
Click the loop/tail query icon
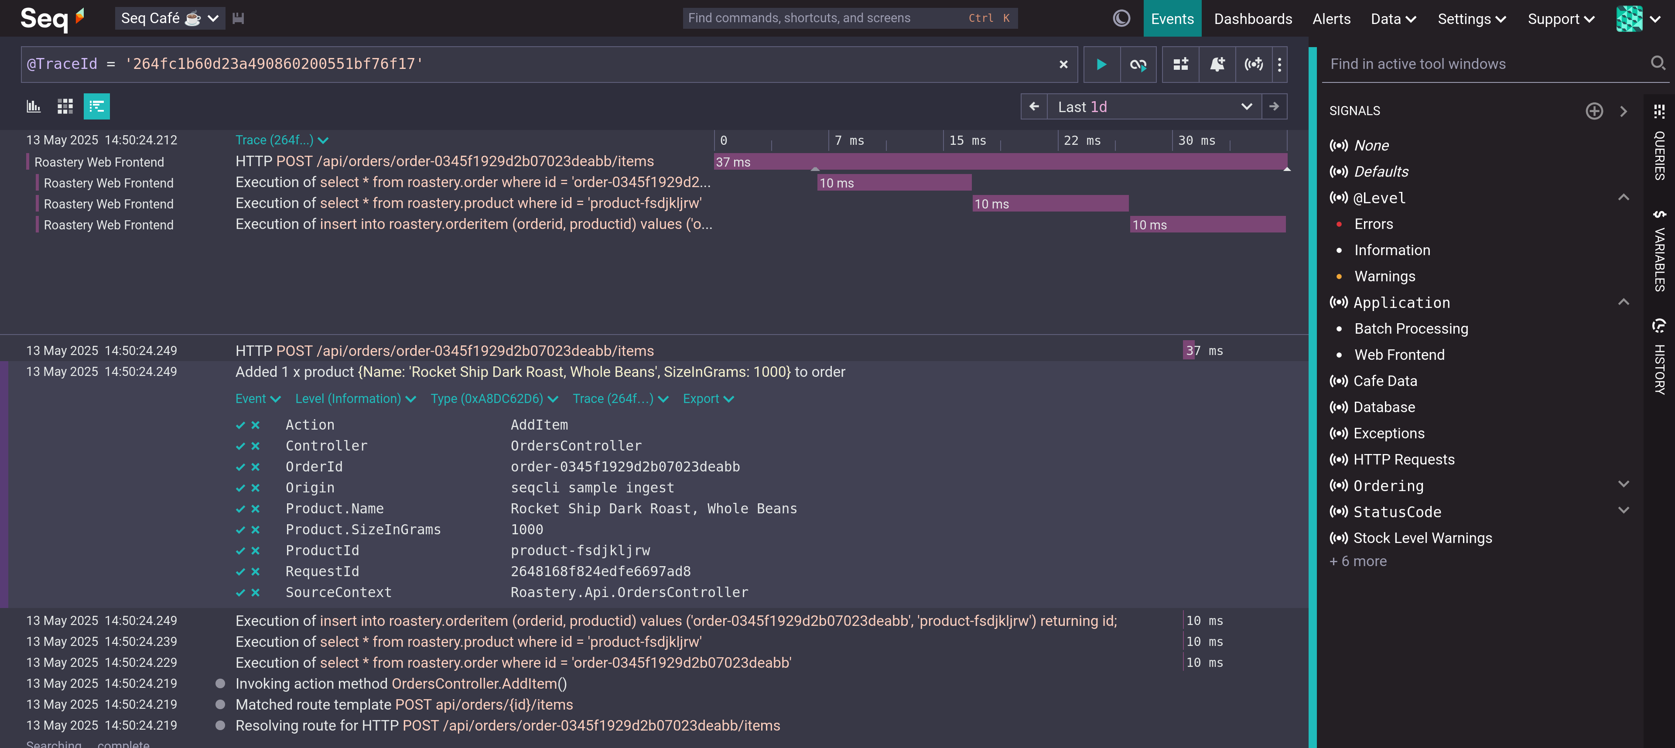pyautogui.click(x=1138, y=65)
